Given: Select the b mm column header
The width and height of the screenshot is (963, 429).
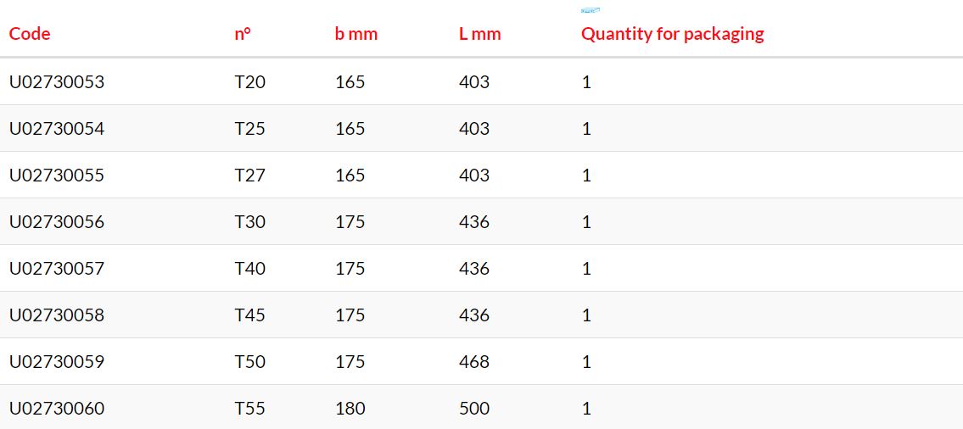Looking at the screenshot, I should coord(356,33).
